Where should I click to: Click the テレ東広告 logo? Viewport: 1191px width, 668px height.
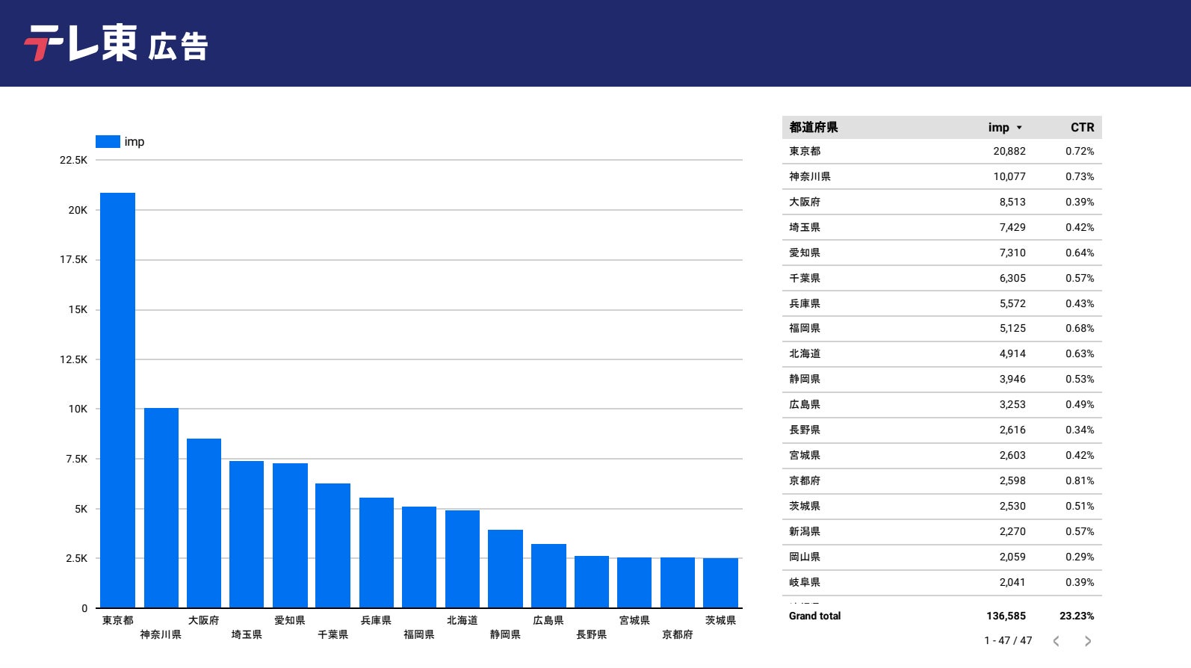point(116,43)
